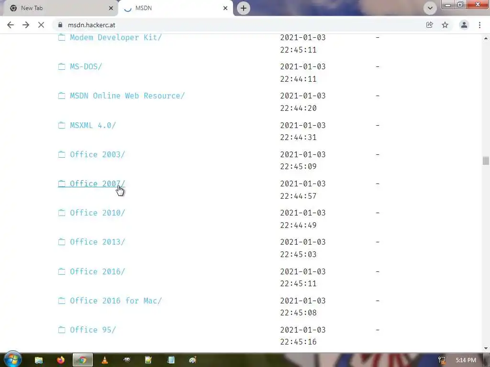Open the Office 2013/ folder link
This screenshot has width=490, height=367.
[x=97, y=242]
